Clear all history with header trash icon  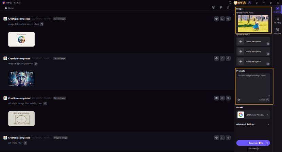228,8
